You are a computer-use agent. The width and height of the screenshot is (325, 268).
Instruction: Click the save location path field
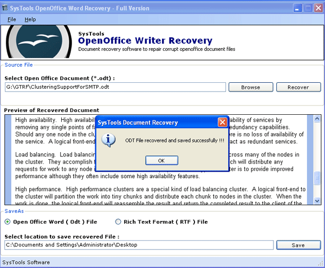139,245
